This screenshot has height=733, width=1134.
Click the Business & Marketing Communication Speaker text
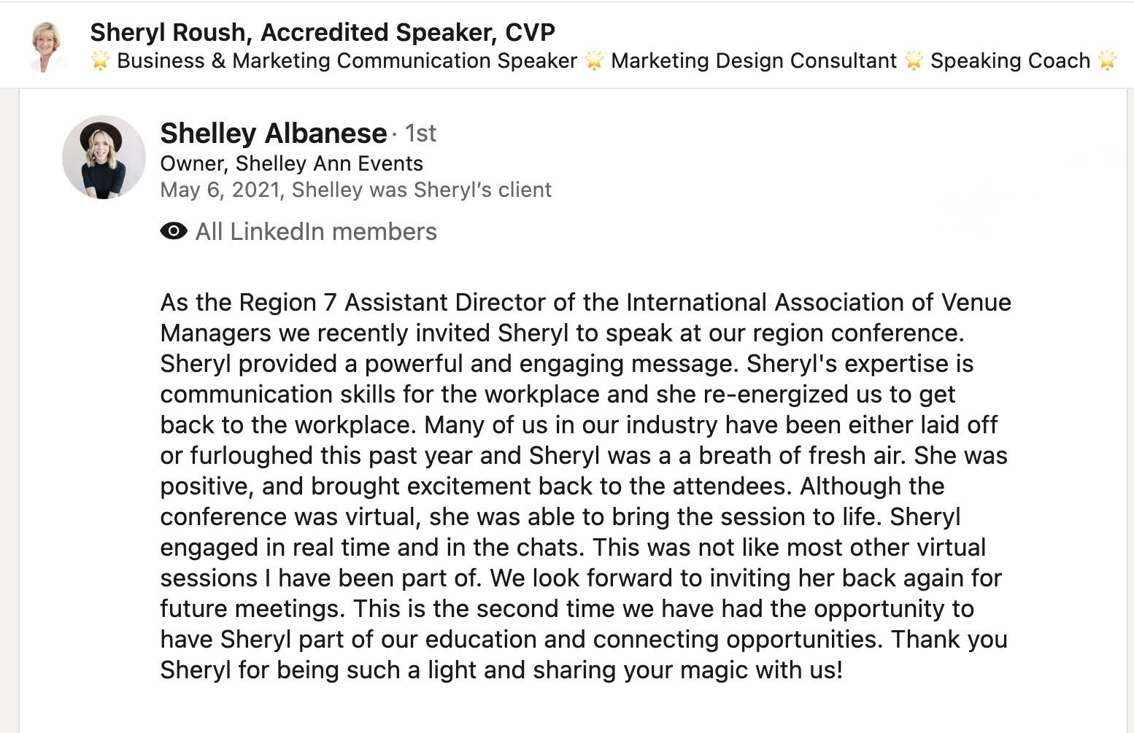(x=347, y=61)
